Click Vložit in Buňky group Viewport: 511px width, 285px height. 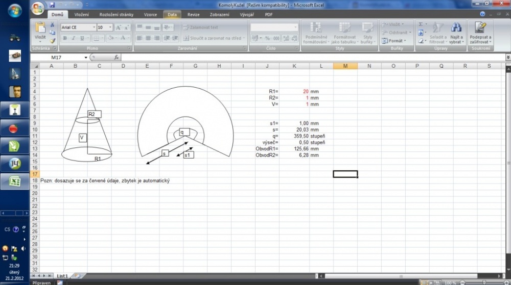click(392, 24)
